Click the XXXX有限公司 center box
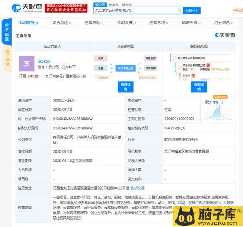 click(125, 68)
